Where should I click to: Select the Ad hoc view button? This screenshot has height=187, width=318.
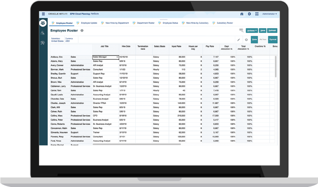(x=263, y=40)
